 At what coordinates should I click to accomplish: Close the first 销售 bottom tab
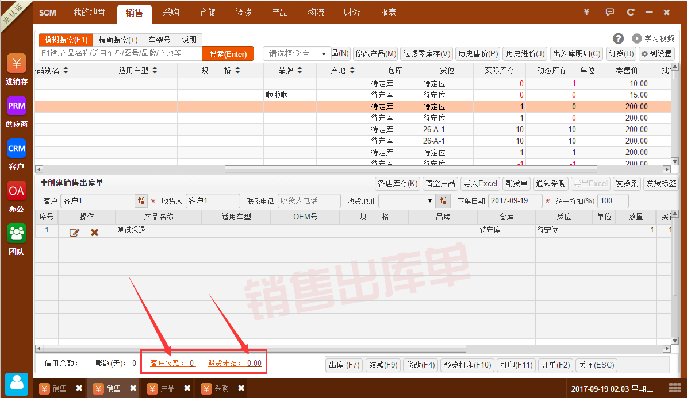tap(79, 388)
